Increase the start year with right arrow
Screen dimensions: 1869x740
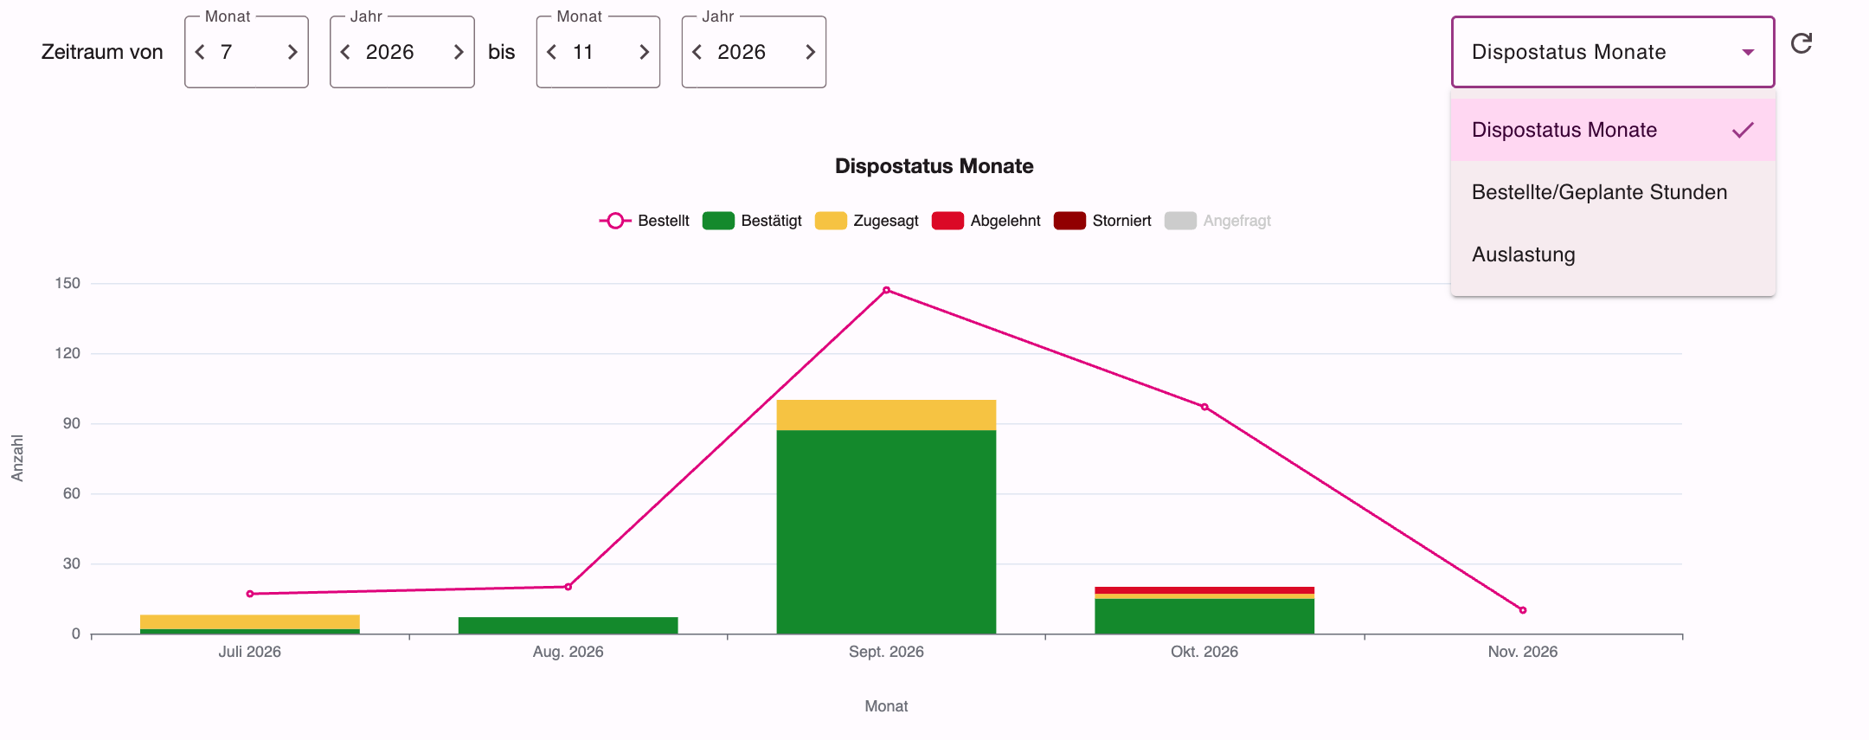pyautogui.click(x=459, y=52)
